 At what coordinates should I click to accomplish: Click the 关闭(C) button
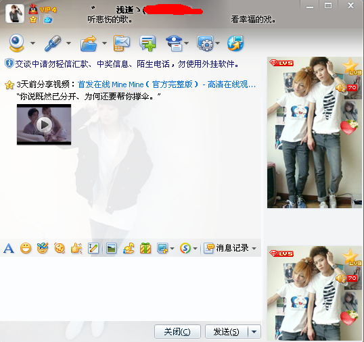click(177, 332)
